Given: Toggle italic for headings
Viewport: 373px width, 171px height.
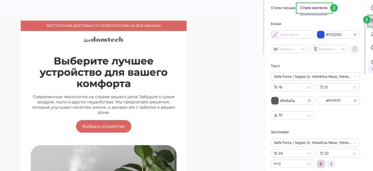Looking at the screenshot, I should 331,164.
